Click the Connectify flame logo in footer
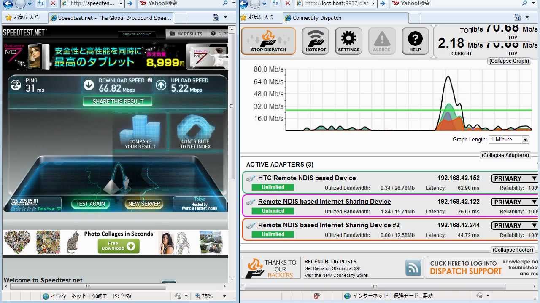Image resolution: width=540 pixels, height=303 pixels. pos(255,268)
